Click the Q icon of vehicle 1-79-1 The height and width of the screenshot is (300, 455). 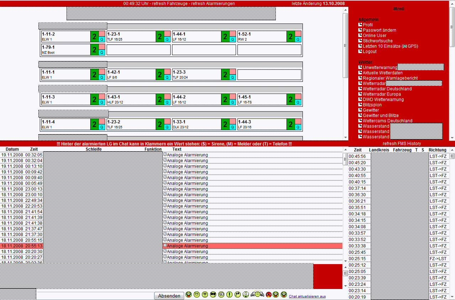(102, 53)
